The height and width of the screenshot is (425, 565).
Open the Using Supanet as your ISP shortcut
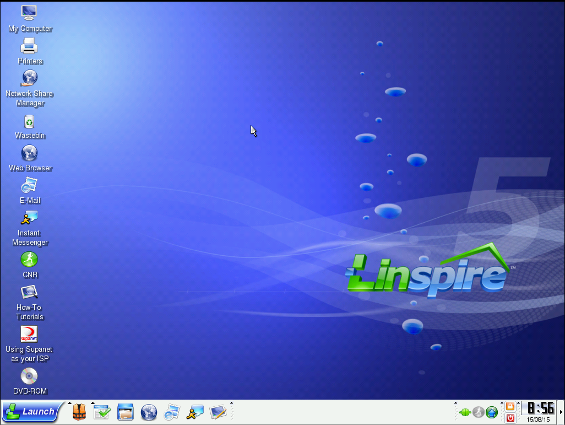tap(29, 334)
